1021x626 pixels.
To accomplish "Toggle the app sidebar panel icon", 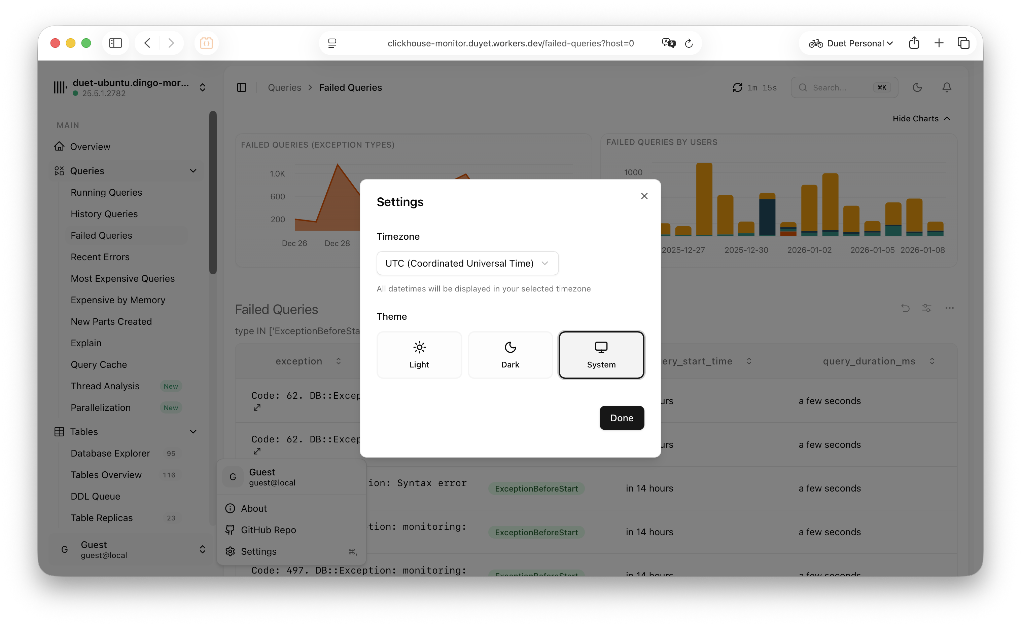I will [242, 87].
